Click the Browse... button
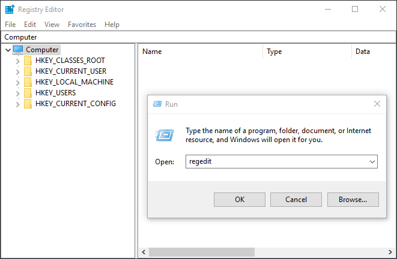 (x=353, y=200)
